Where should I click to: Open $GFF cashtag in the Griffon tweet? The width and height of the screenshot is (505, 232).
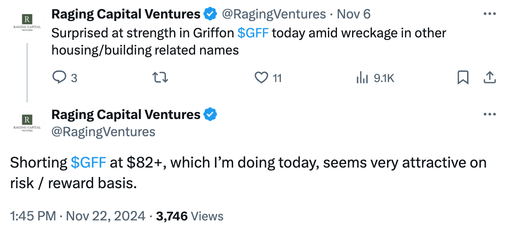[x=253, y=33]
